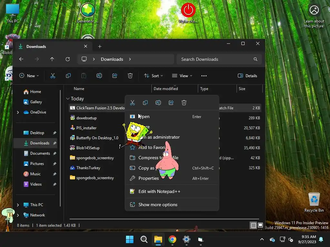Open the Generator desktop shortcut icon
330x247 pixels.
coord(88,13)
